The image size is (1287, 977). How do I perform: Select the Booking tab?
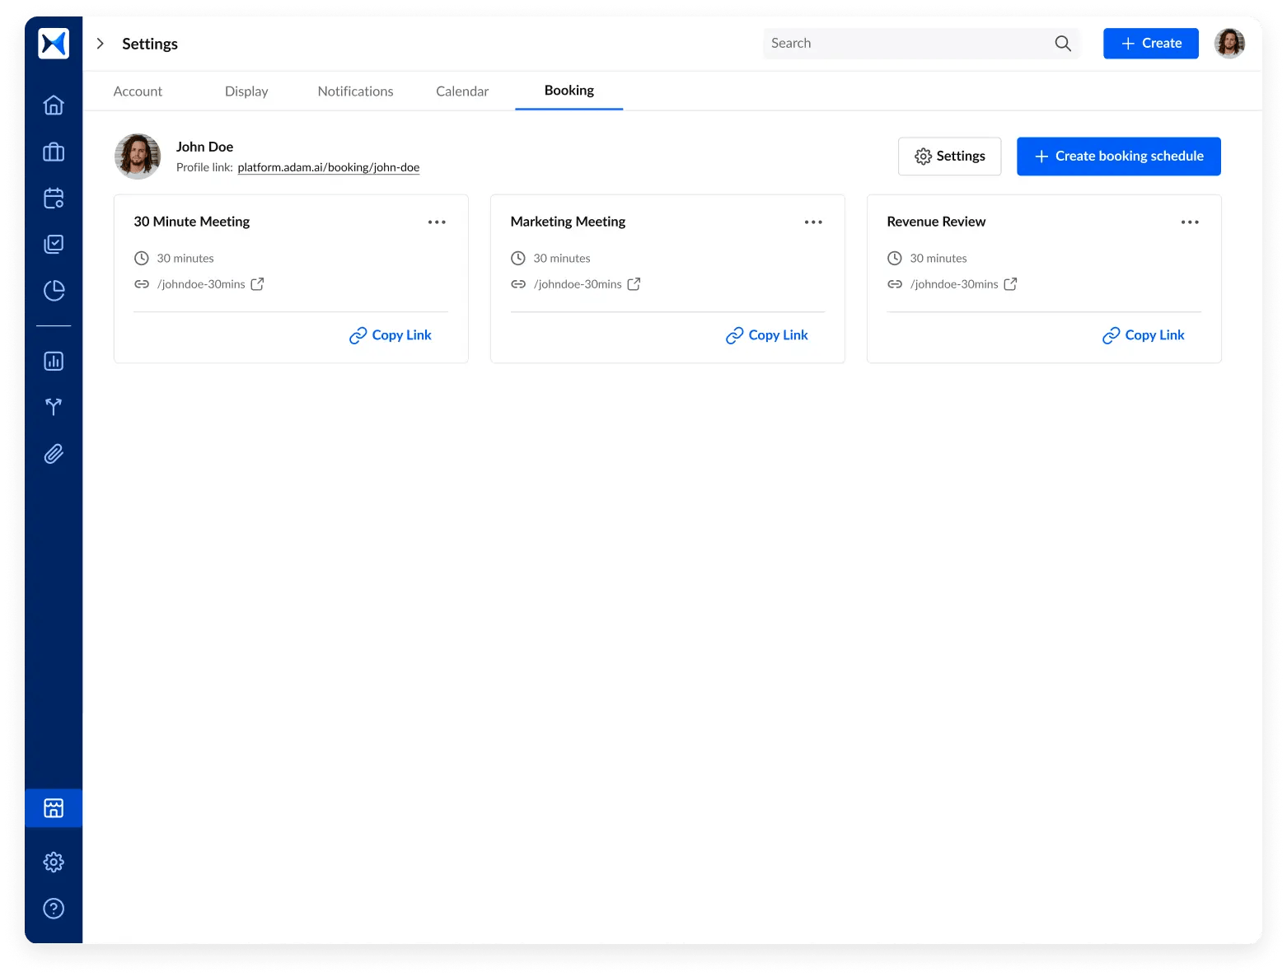569,91
